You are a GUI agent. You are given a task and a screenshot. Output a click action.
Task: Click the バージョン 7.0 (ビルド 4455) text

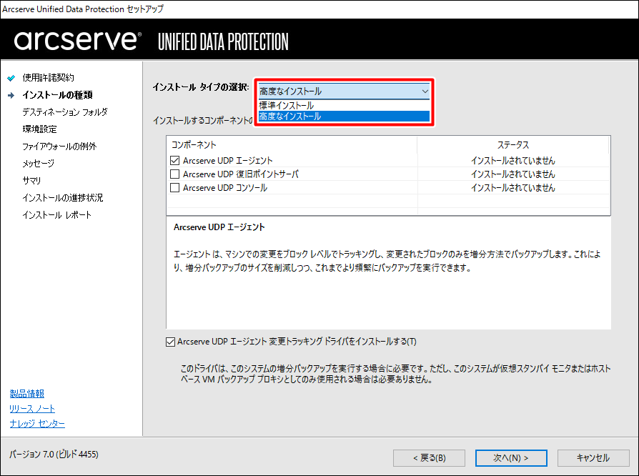pyautogui.click(x=54, y=455)
